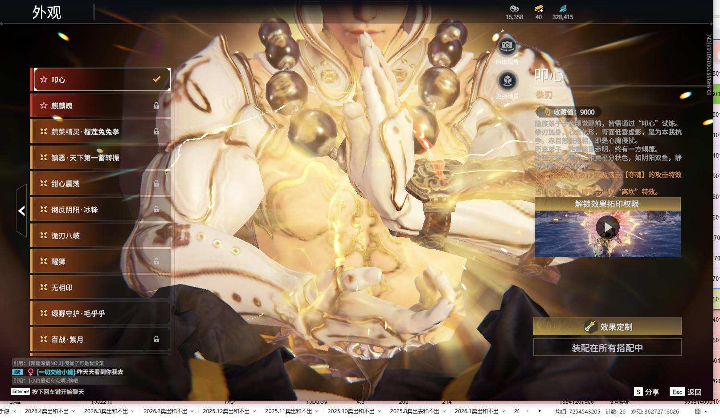720x418 pixels.
Task: Open the 2026.1卖出和不出 sheet tab
Action: [477, 411]
